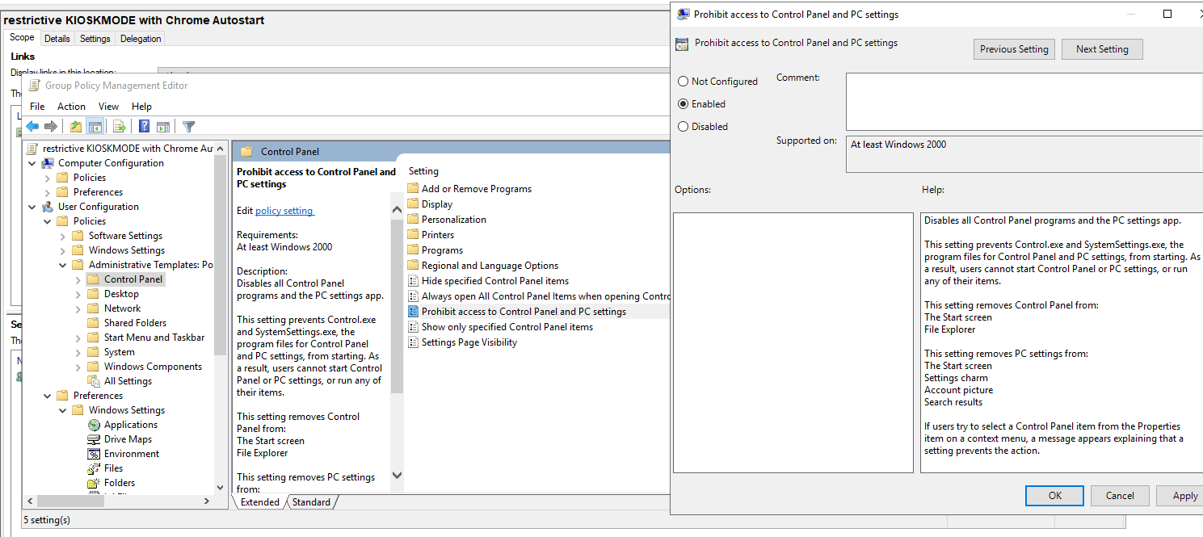This screenshot has height=537, width=1203.
Task: Click the User Configuration user icon in the tree
Action: [x=48, y=207]
